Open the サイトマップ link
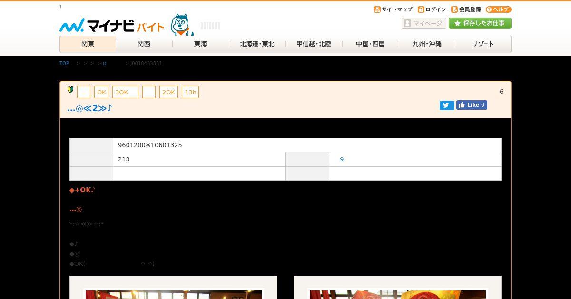571x299 pixels. tap(393, 9)
